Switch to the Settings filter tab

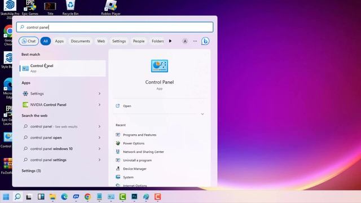tap(119, 41)
